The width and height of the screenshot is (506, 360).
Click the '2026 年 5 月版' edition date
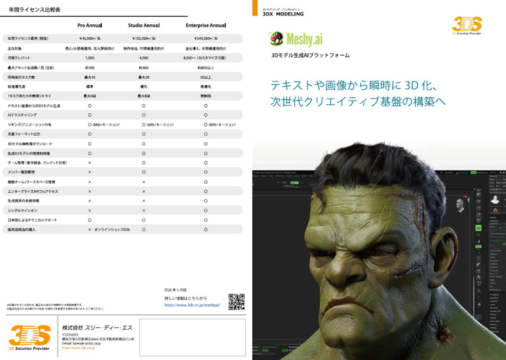(175, 290)
